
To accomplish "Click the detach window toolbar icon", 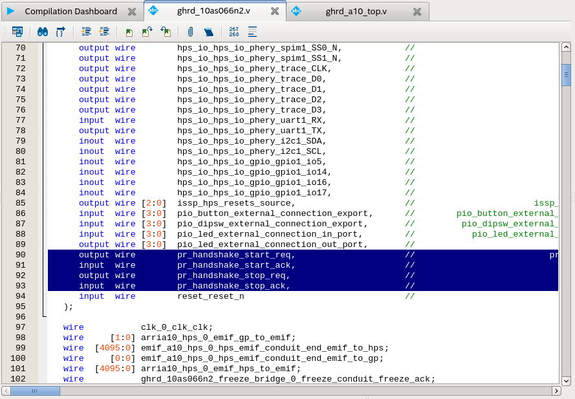I will (17, 31).
